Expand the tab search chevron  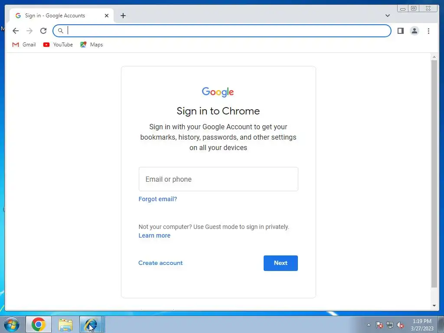(x=388, y=16)
